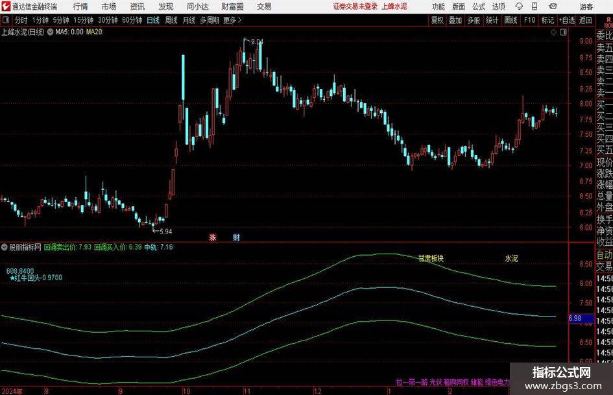Open the 公式 menu
The height and width of the screenshot is (395, 613).
click(479, 6)
